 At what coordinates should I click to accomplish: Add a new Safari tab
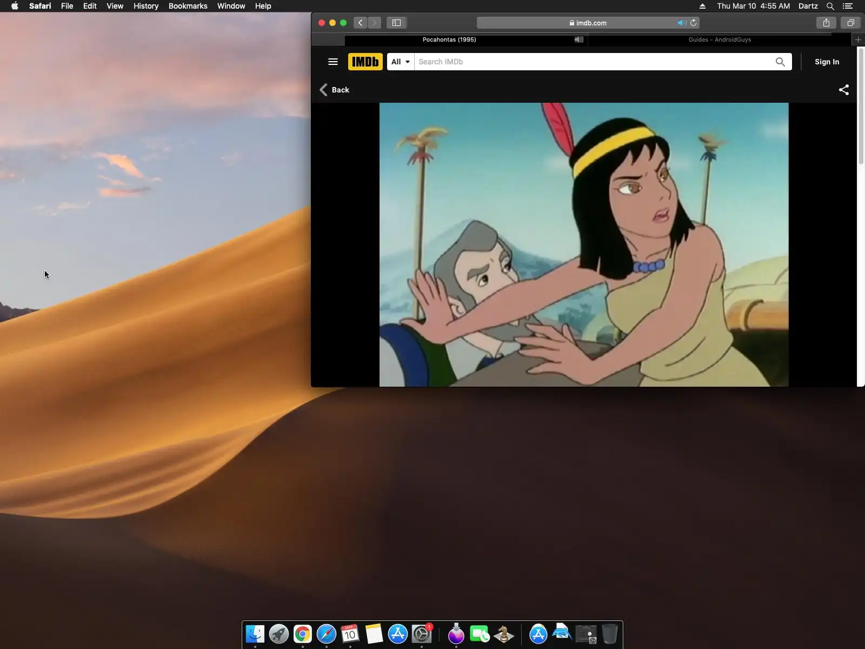coord(858,39)
